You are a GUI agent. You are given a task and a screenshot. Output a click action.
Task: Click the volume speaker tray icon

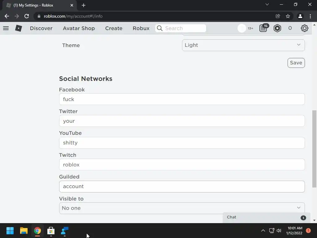279,231
